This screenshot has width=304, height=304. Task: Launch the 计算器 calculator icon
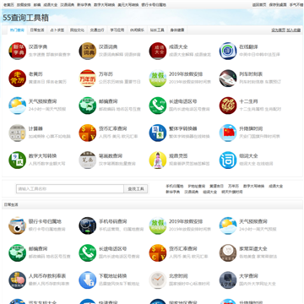tap(18, 133)
